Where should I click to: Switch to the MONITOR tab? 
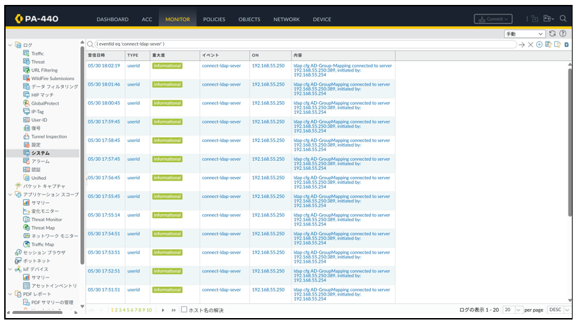pyautogui.click(x=178, y=20)
